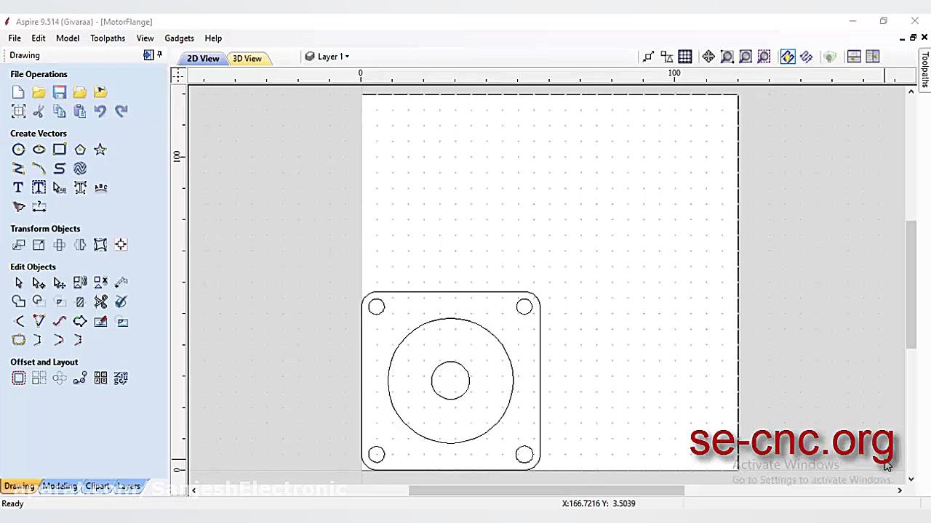Click the Undo arrow icon
931x523 pixels.
coord(100,111)
